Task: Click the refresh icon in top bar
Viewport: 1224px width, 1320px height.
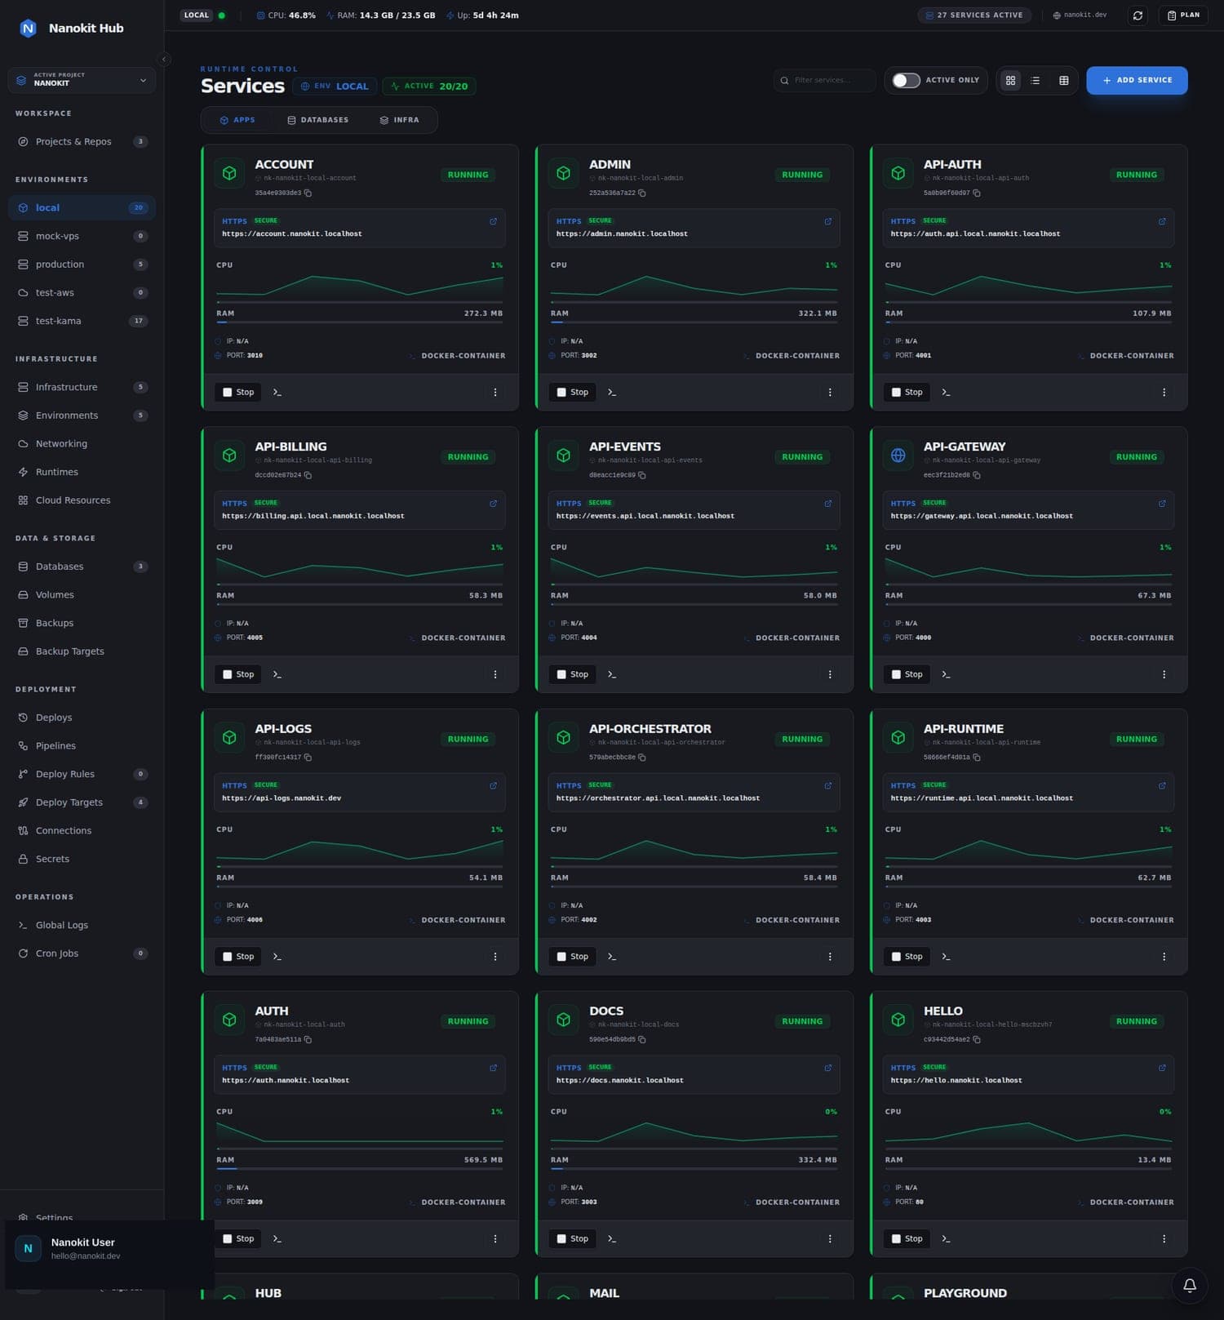Action: coord(1138,16)
